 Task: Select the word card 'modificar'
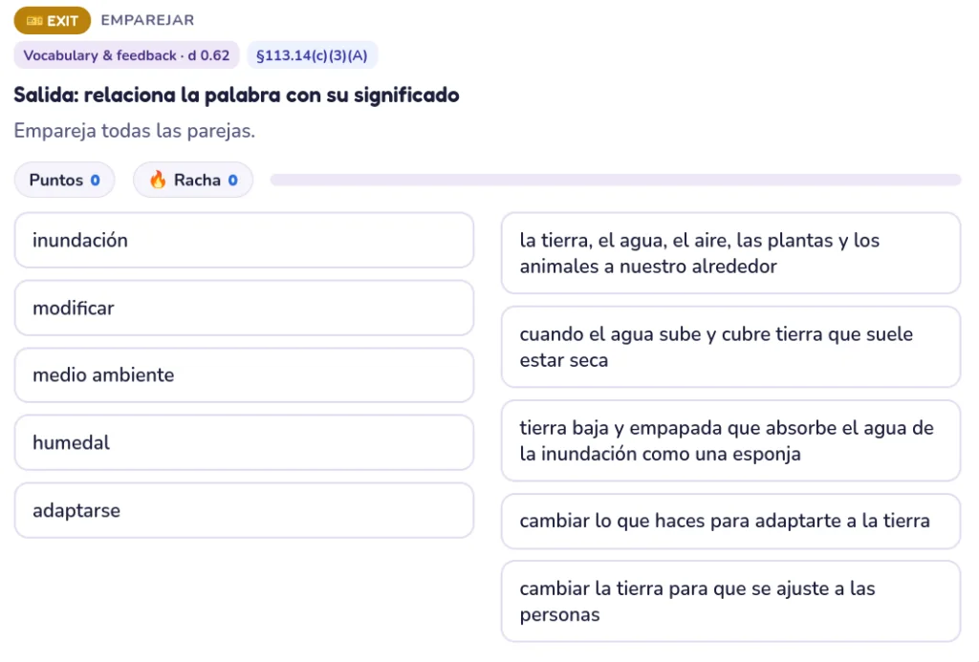[x=244, y=309]
